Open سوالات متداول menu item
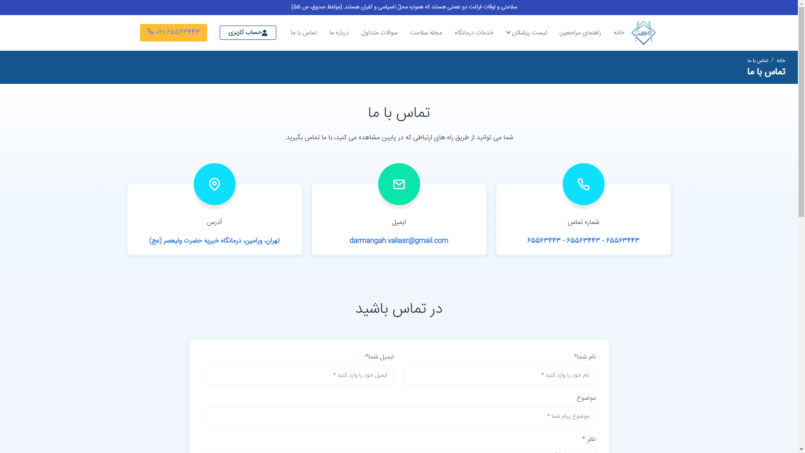 click(379, 33)
